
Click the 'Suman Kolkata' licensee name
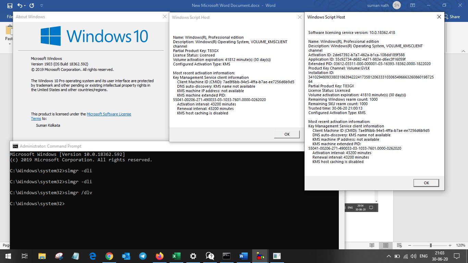coord(48,125)
